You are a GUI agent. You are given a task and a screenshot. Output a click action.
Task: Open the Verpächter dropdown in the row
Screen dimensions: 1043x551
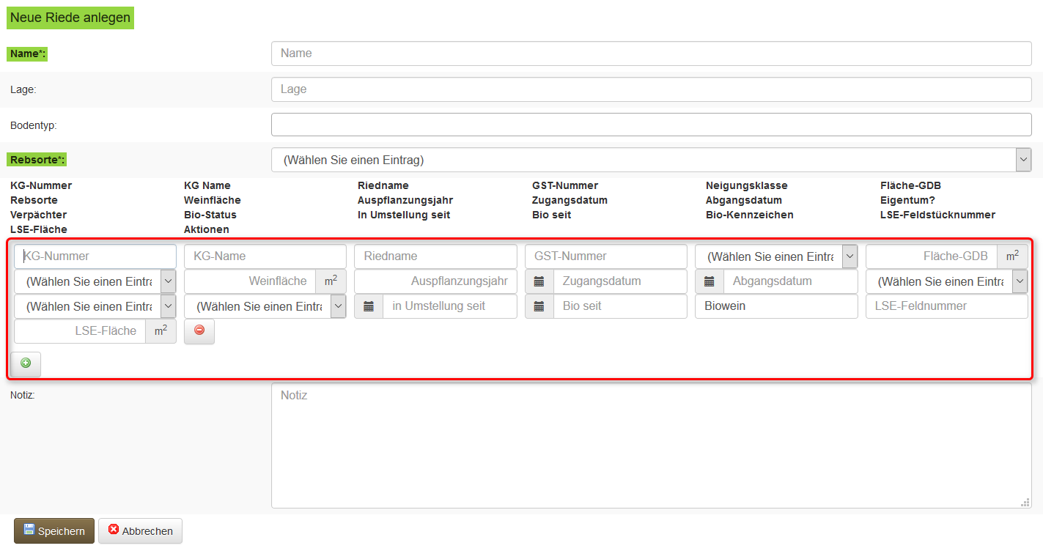click(95, 306)
